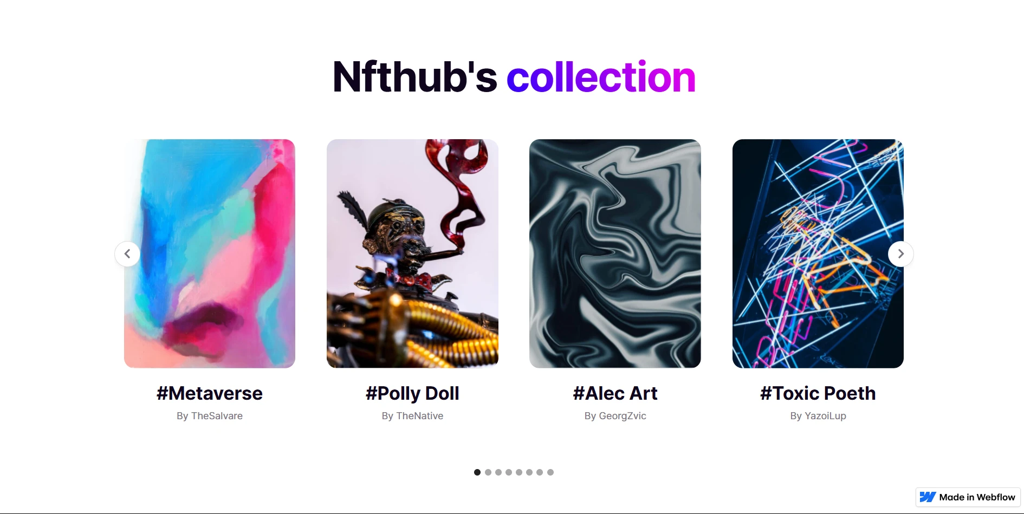This screenshot has height=514, width=1024.
Task: Jump to the fourth carousel dot
Action: [509, 472]
